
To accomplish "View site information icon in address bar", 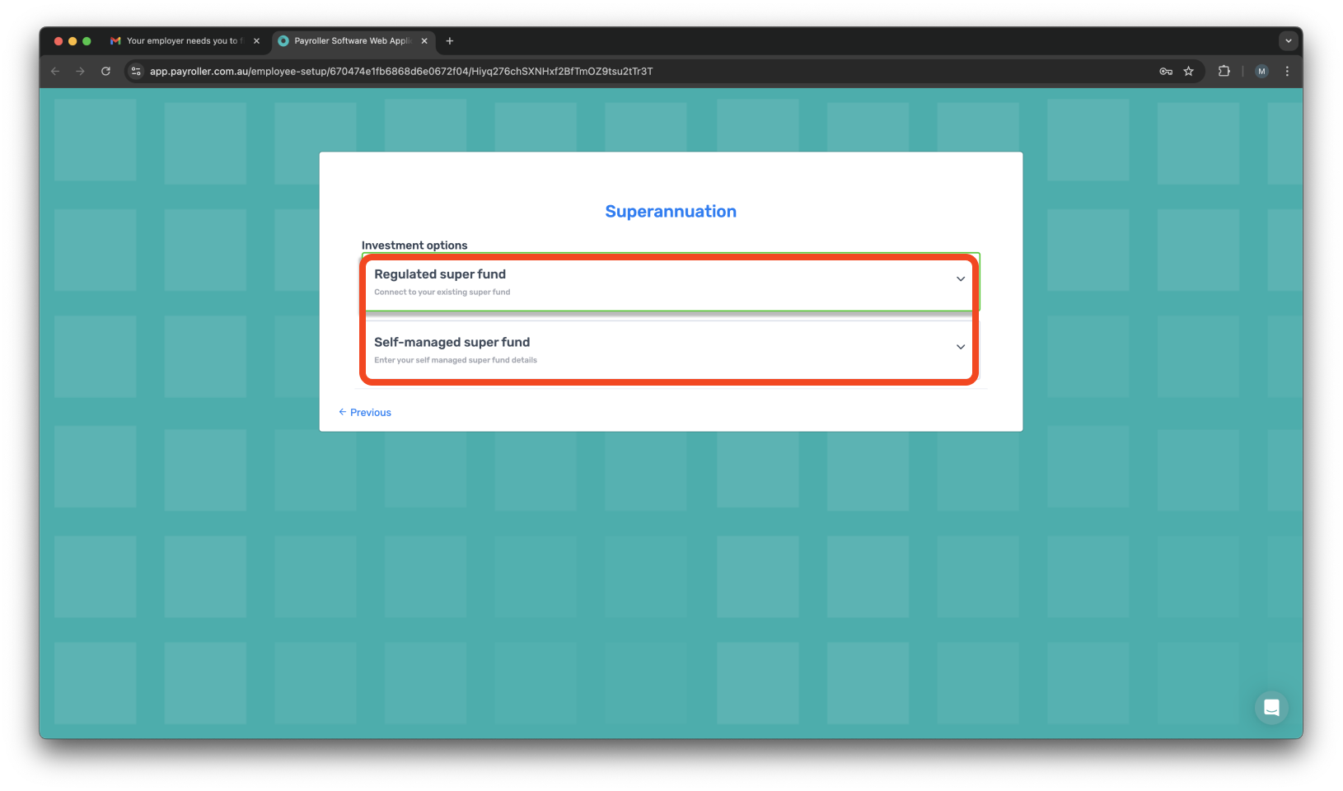I will (137, 72).
